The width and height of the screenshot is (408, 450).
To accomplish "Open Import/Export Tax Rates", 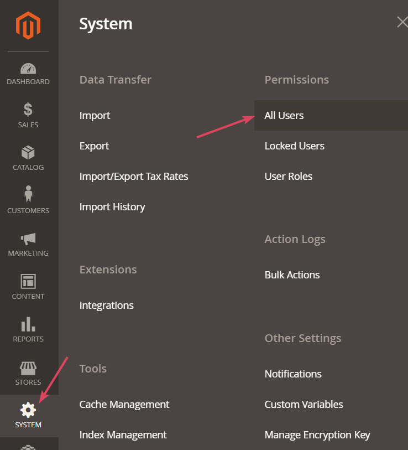I will click(134, 176).
